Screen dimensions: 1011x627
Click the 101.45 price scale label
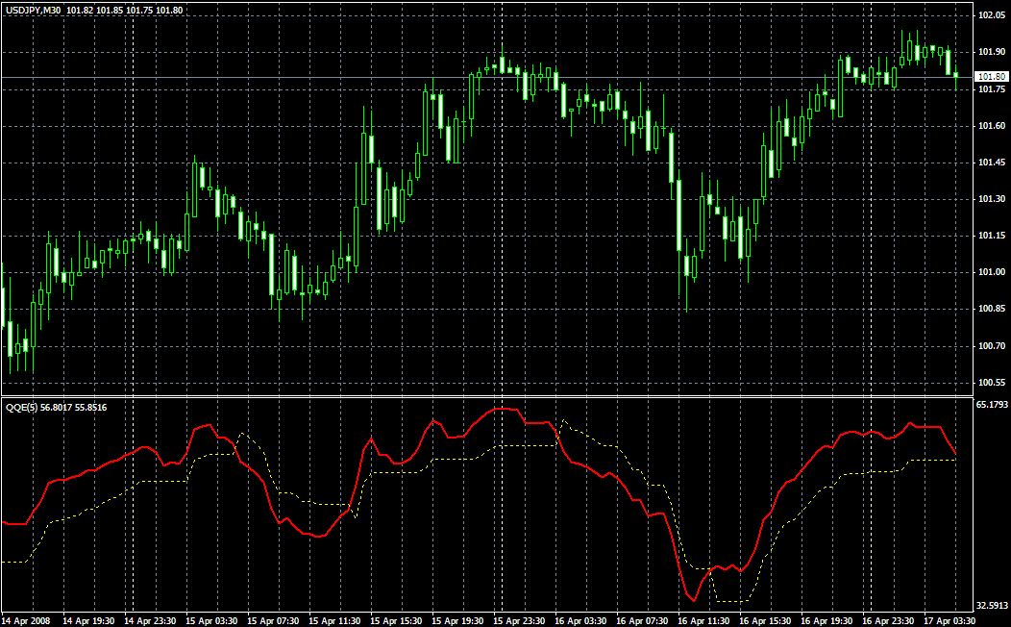[992, 163]
